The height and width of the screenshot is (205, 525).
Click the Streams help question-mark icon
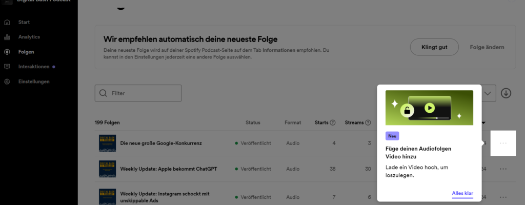368,122
